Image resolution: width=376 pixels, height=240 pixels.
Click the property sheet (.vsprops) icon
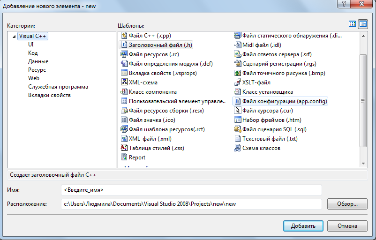[124, 73]
